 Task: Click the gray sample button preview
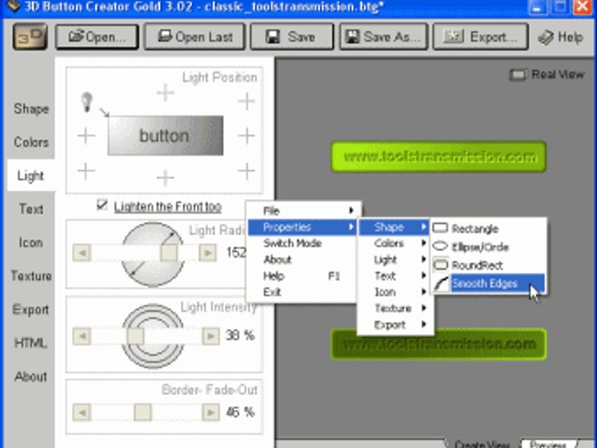pos(165,136)
